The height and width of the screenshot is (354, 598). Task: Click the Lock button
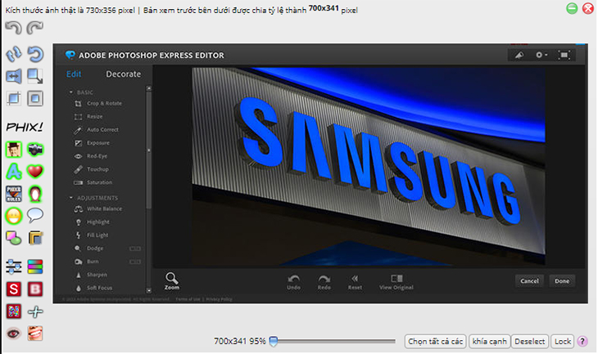(563, 342)
